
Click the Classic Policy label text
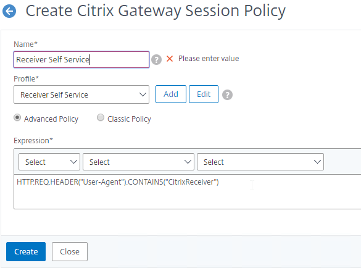(x=129, y=119)
